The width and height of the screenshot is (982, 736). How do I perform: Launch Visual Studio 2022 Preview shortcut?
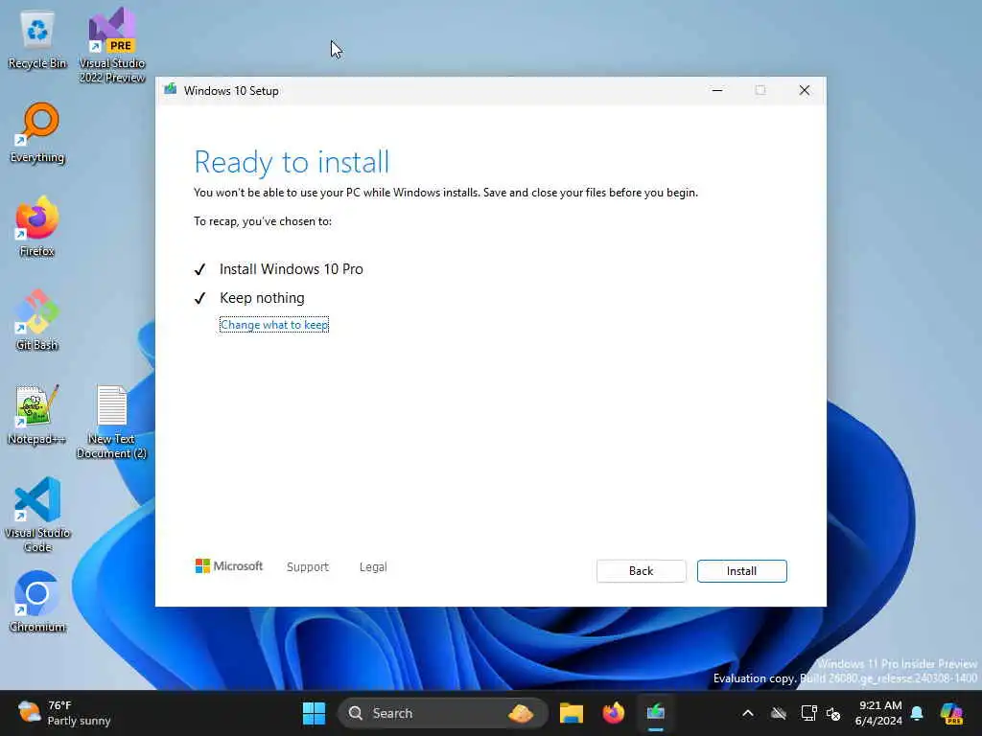112,45
